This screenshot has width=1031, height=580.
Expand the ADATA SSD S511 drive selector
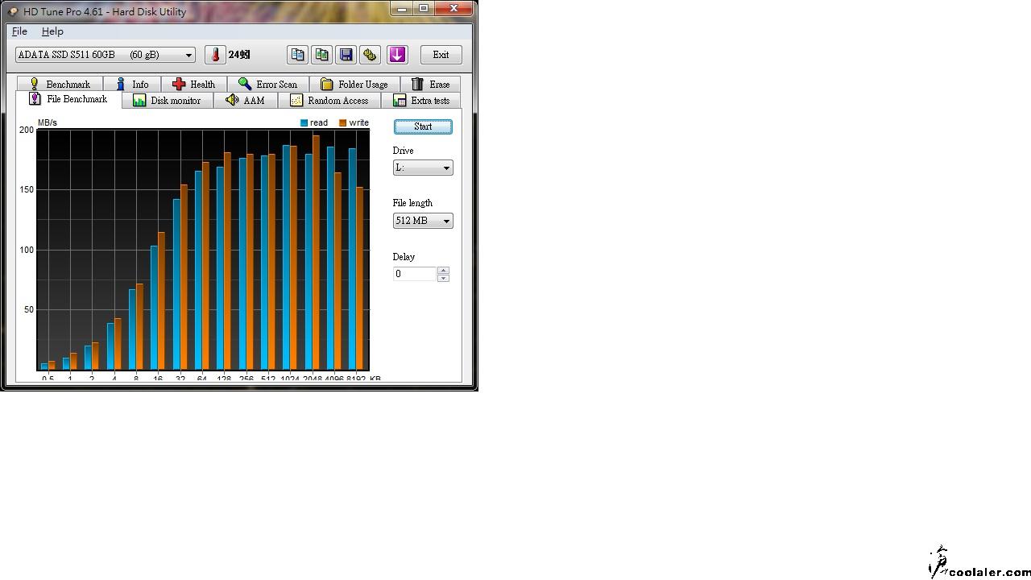coord(105,55)
